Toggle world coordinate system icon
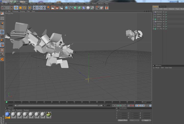This screenshot has width=184, height=124. coord(48,8)
